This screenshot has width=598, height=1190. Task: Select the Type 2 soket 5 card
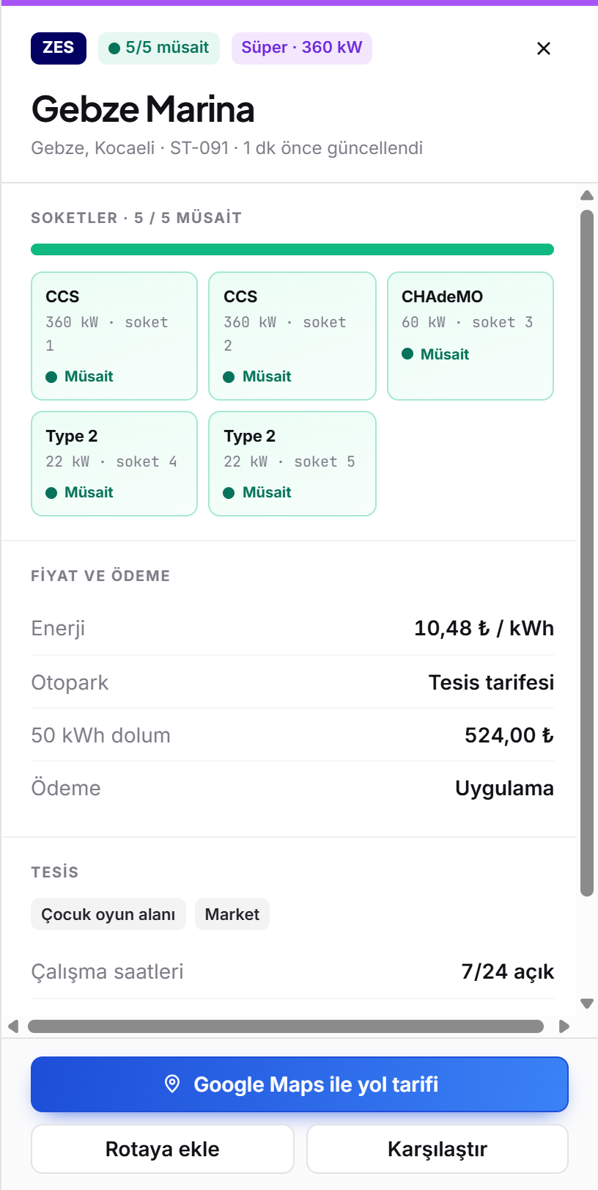click(x=292, y=464)
